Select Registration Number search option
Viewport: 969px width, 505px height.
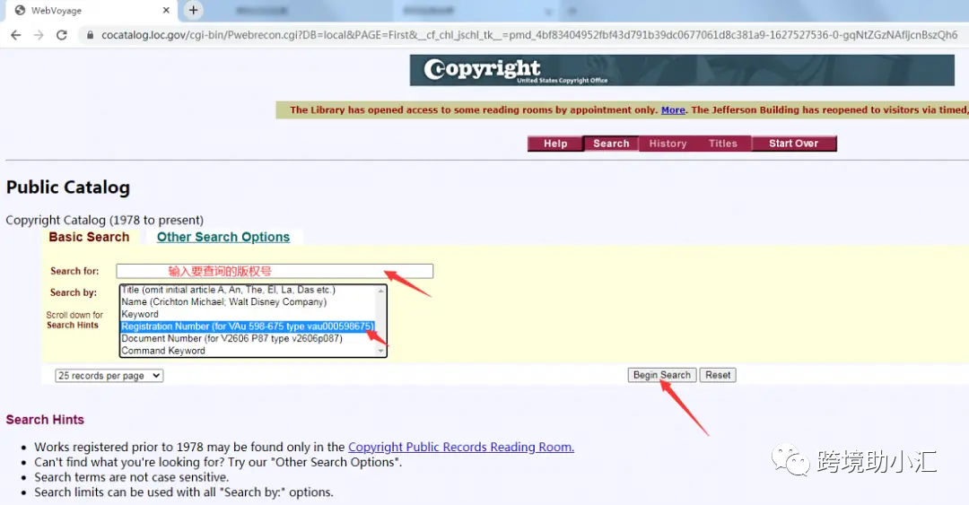[247, 327]
